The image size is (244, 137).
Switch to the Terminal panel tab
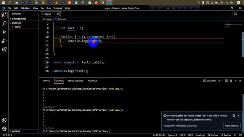[x=59, y=81]
